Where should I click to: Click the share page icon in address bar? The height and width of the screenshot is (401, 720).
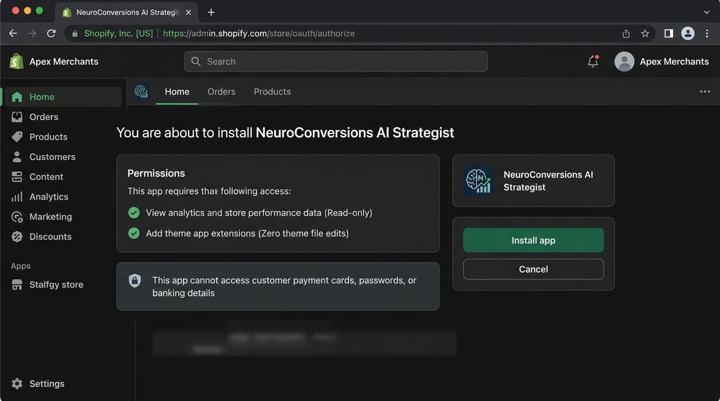pos(626,33)
